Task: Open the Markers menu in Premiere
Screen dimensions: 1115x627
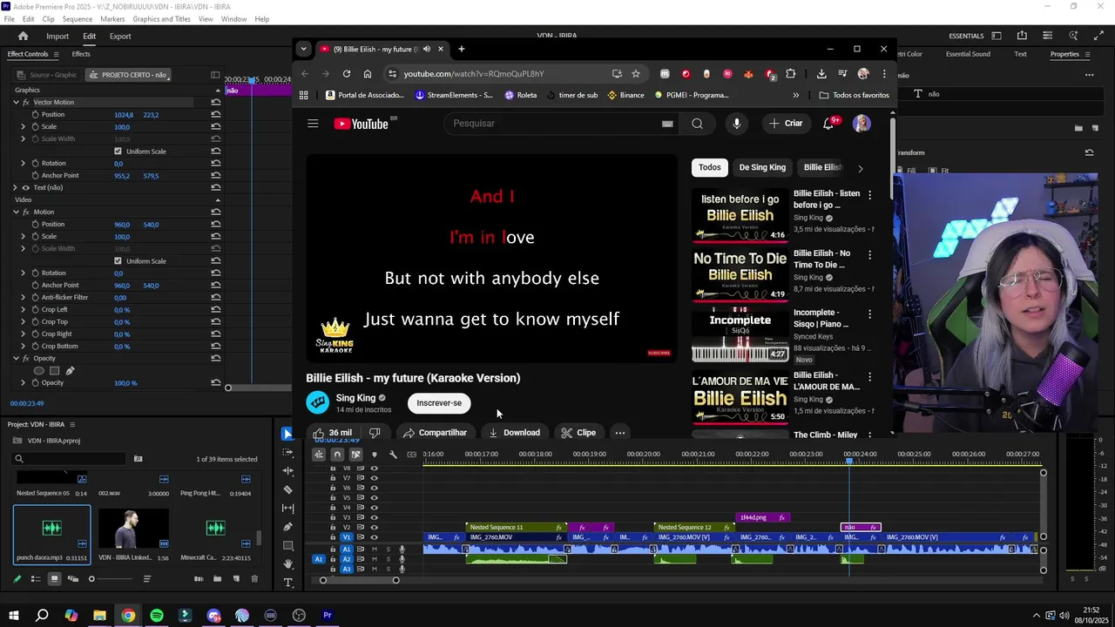Action: pyautogui.click(x=112, y=19)
